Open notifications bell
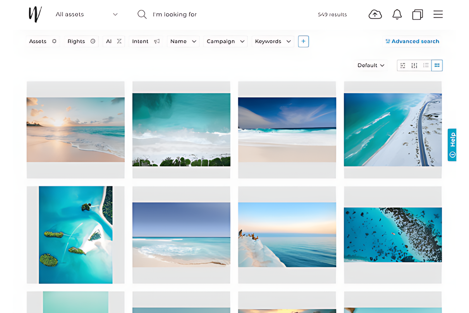Screen dimensions: 469x313 [397, 14]
